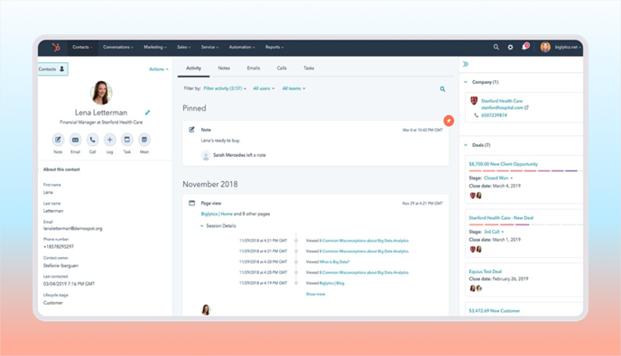621x356 pixels.
Task: Open the Filter activity (2/37) dropdown
Action: tap(225, 88)
